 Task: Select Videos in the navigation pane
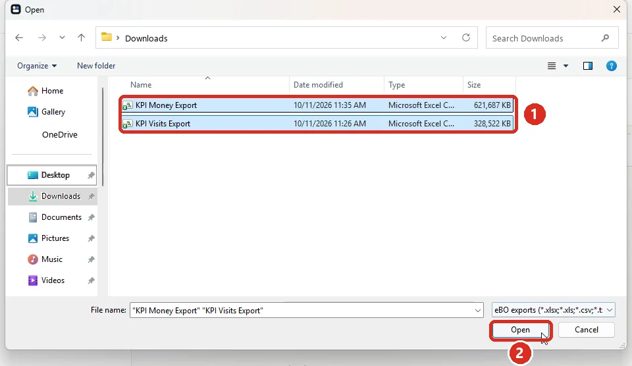[46, 280]
